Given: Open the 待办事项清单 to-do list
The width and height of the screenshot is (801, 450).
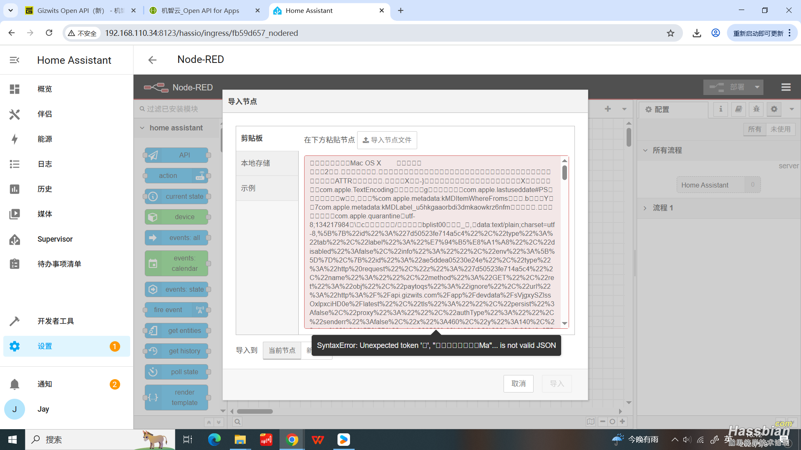Looking at the screenshot, I should tap(67, 264).
